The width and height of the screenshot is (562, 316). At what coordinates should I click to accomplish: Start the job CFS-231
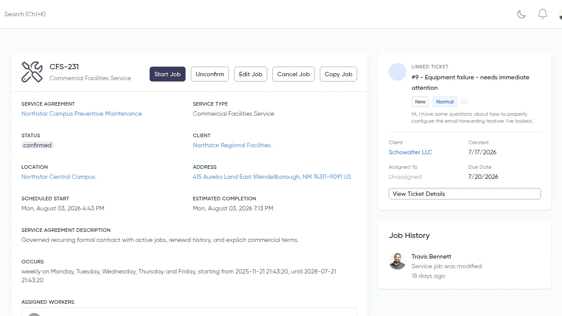point(168,74)
